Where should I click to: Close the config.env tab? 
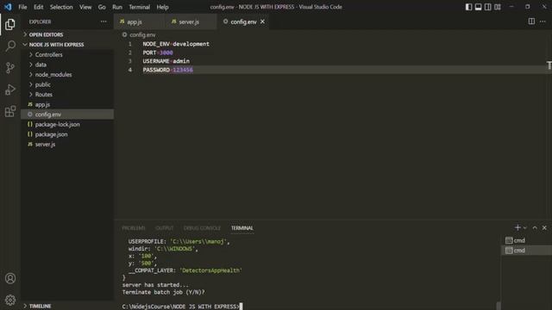(262, 22)
